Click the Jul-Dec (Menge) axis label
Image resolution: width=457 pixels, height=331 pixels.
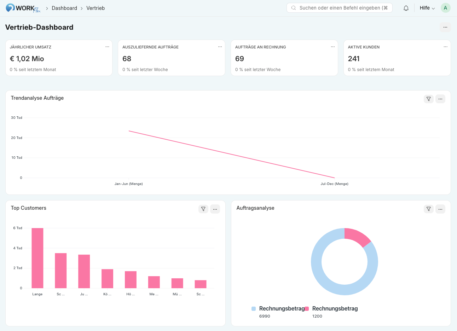coord(335,184)
